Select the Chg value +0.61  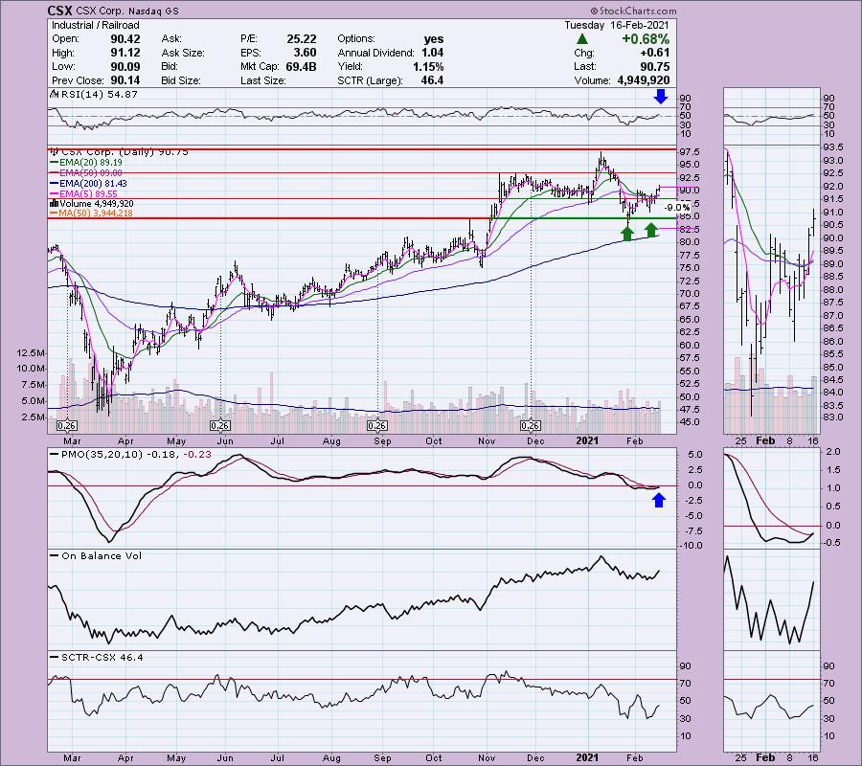click(653, 53)
